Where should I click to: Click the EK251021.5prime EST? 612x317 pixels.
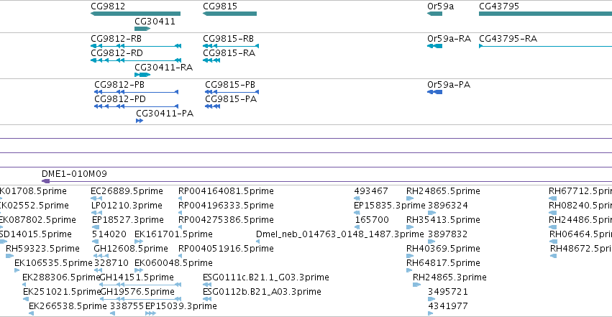pos(26,299)
